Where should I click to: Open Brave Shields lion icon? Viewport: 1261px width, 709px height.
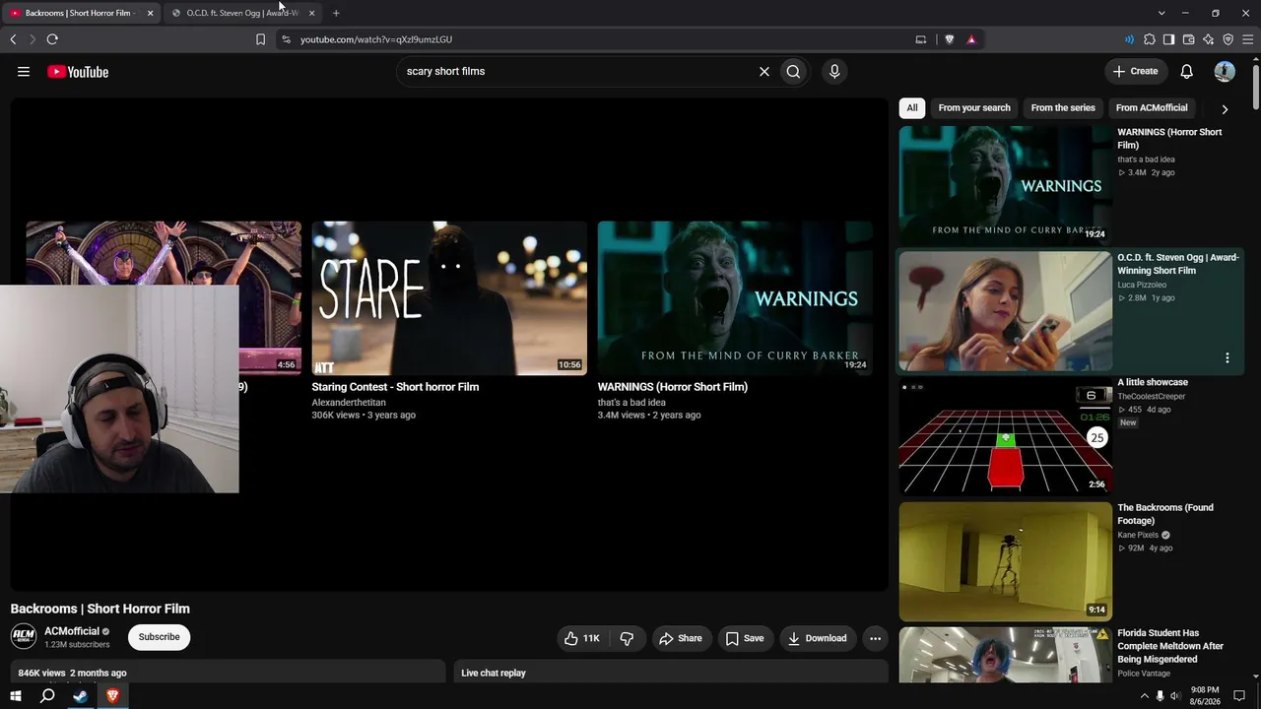click(x=950, y=39)
